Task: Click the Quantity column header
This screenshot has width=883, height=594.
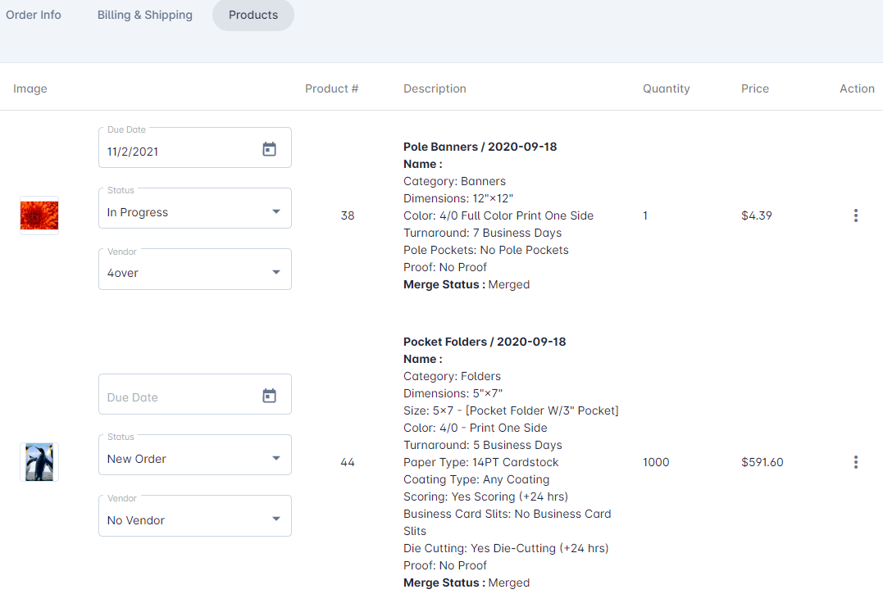Action: coord(667,88)
